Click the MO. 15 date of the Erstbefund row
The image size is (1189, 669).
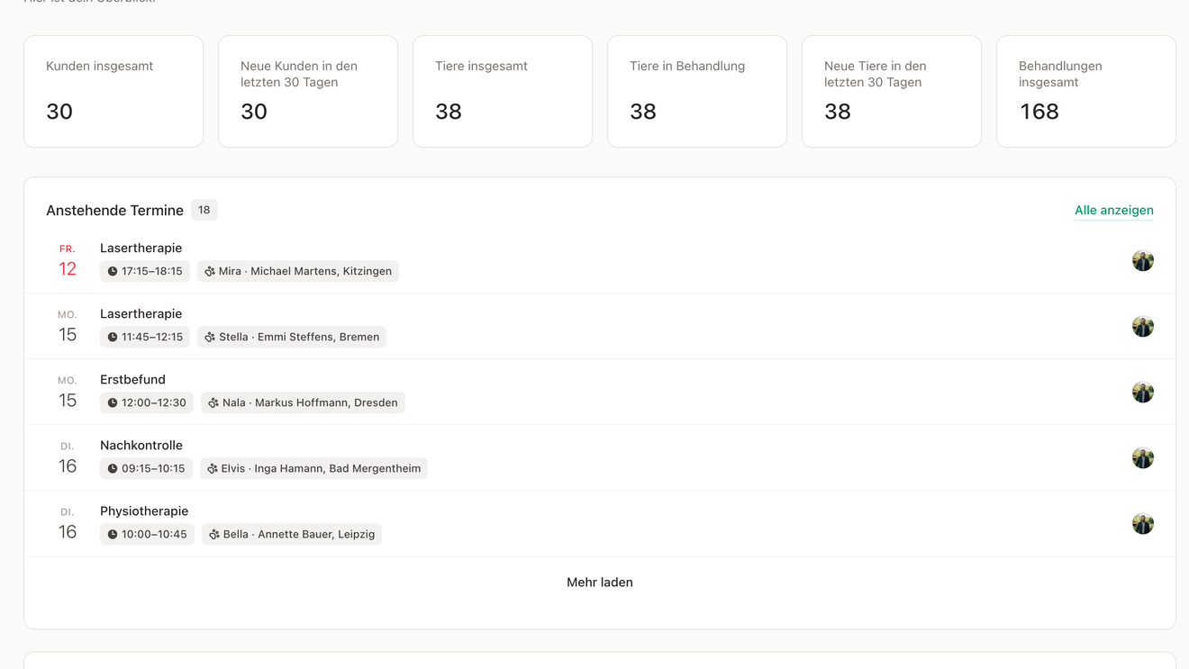click(x=68, y=393)
